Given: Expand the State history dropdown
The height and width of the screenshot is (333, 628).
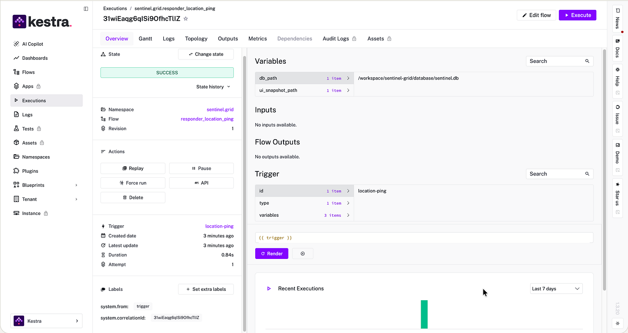Looking at the screenshot, I should tap(213, 87).
